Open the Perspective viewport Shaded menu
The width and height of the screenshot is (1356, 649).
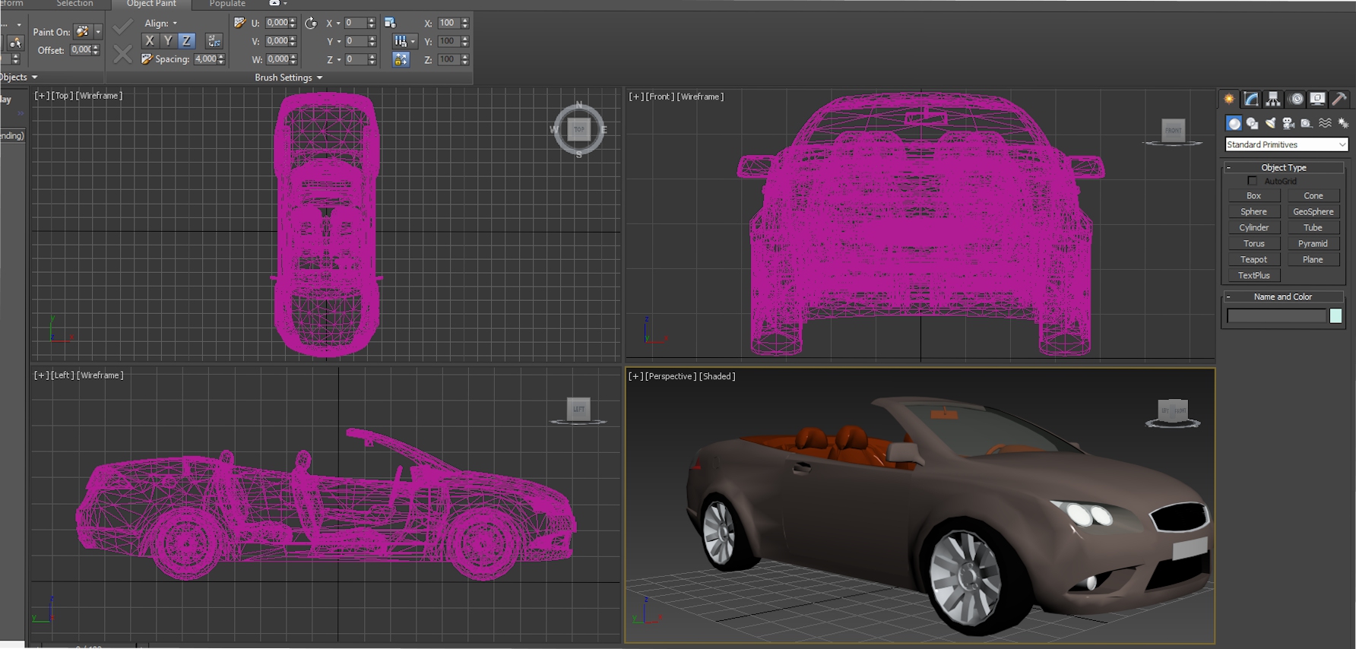(717, 376)
